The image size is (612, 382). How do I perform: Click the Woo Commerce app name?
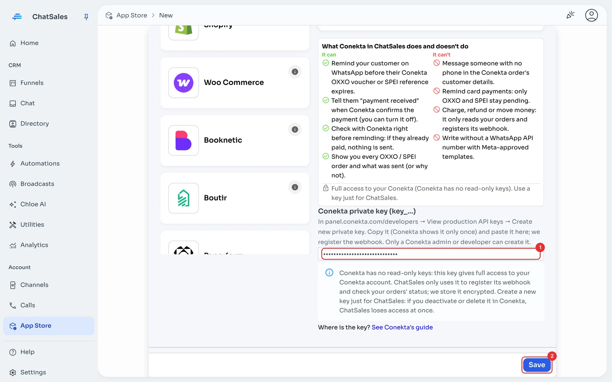coord(234,83)
